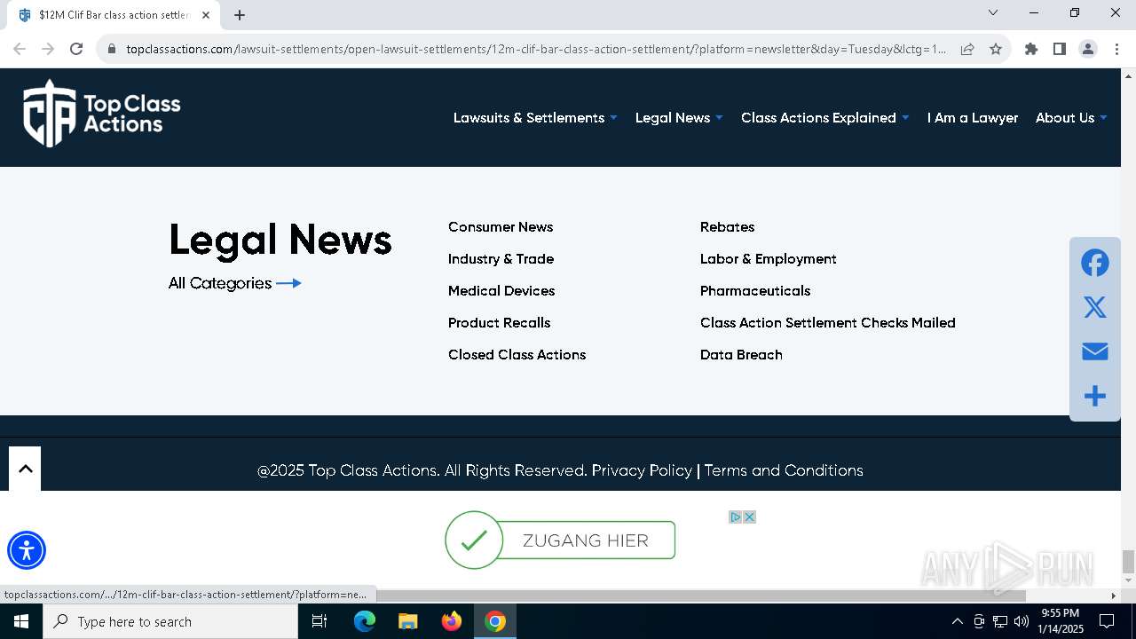Open the tab search chevron
1136x639 pixels.
click(993, 12)
